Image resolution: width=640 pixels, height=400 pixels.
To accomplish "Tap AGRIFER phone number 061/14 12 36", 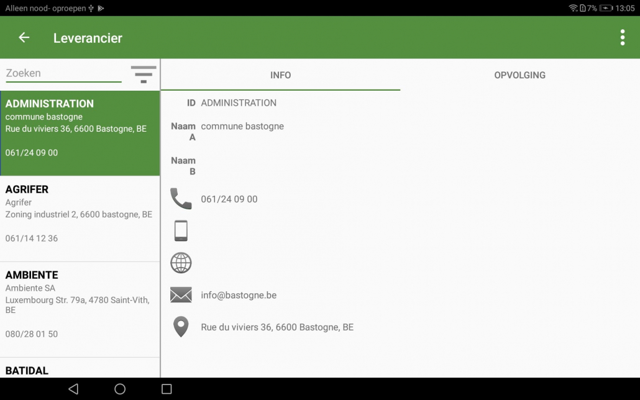I will 32,239.
